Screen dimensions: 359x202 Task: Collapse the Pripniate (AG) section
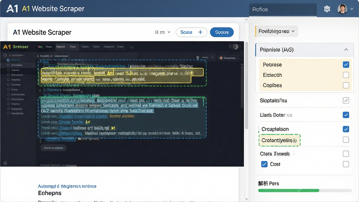[x=346, y=50]
